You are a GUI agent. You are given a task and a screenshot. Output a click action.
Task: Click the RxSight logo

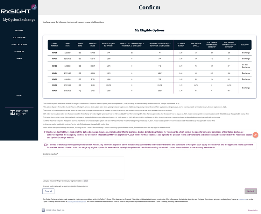[19, 9]
